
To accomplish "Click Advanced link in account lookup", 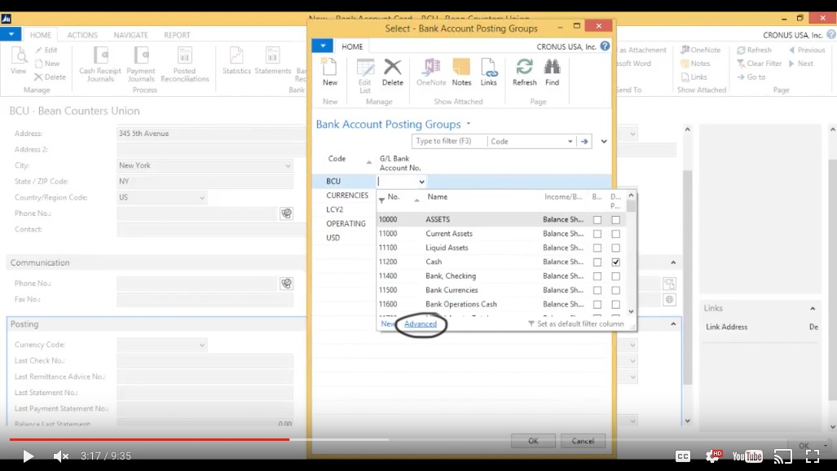I will (x=420, y=324).
